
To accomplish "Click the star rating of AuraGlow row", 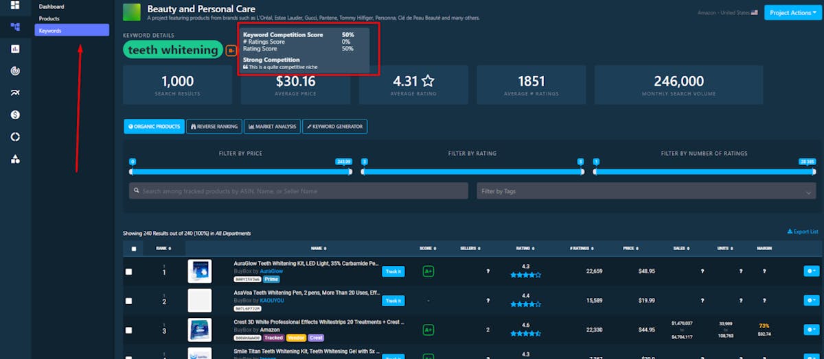I will (x=525, y=275).
